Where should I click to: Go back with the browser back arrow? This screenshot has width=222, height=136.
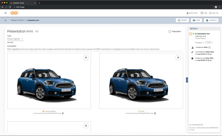pos(3,7)
